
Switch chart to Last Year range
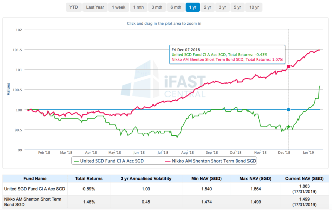pyautogui.click(x=95, y=7)
